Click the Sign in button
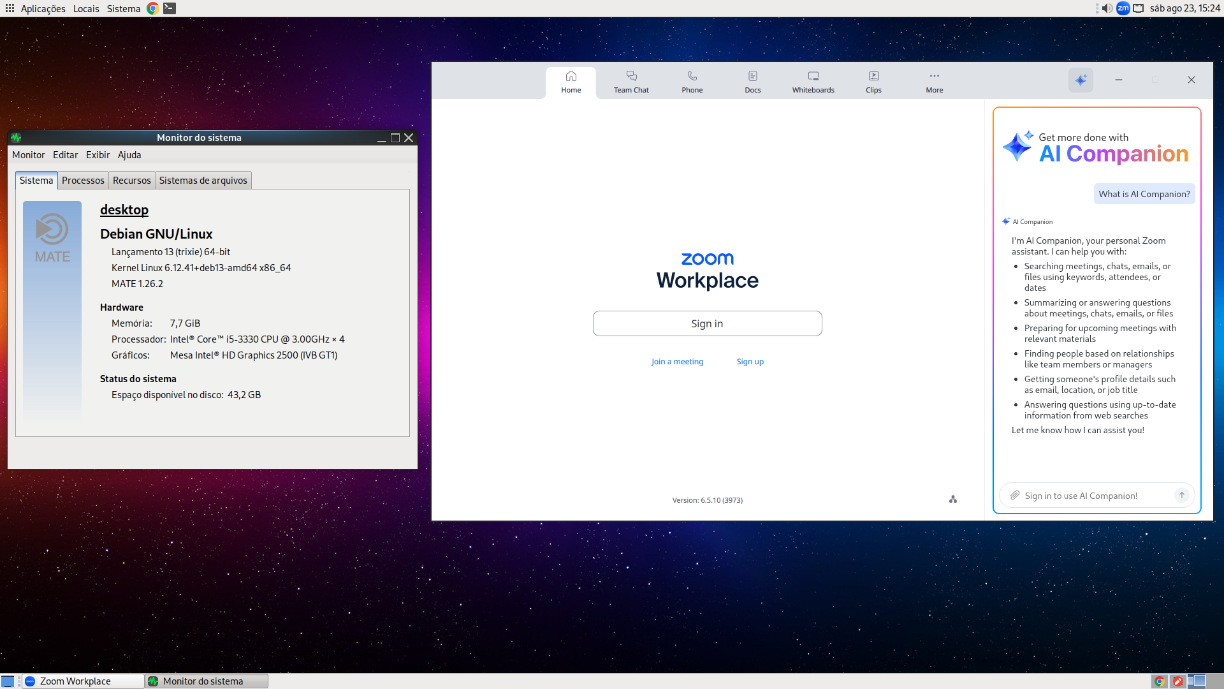This screenshot has height=689, width=1224. click(707, 323)
